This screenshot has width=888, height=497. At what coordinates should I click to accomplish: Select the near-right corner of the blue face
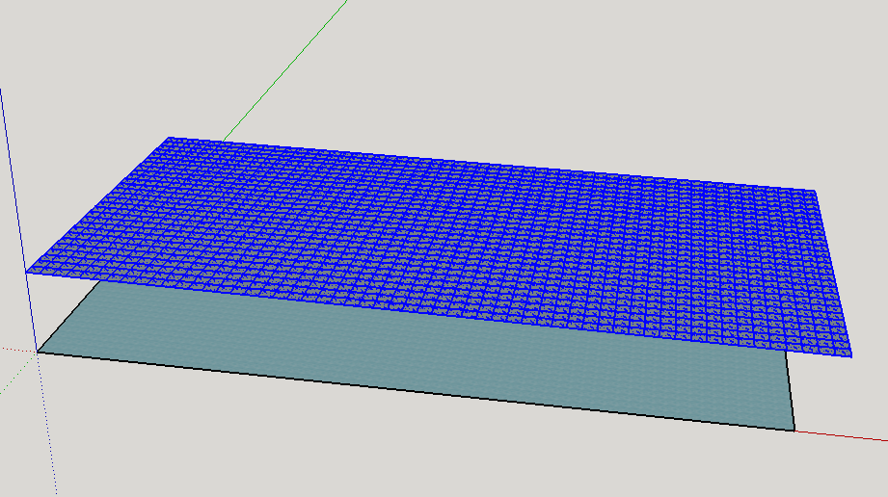pyautogui.click(x=854, y=355)
